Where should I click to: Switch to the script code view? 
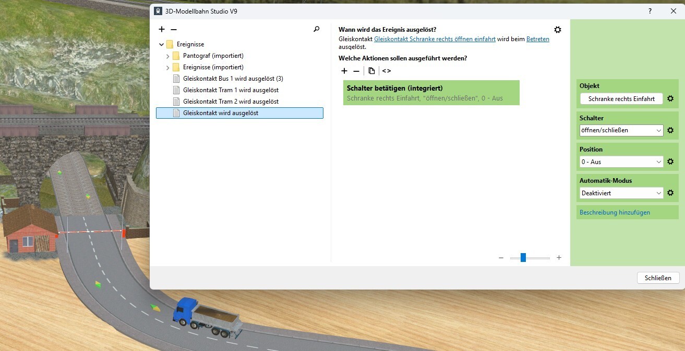387,71
